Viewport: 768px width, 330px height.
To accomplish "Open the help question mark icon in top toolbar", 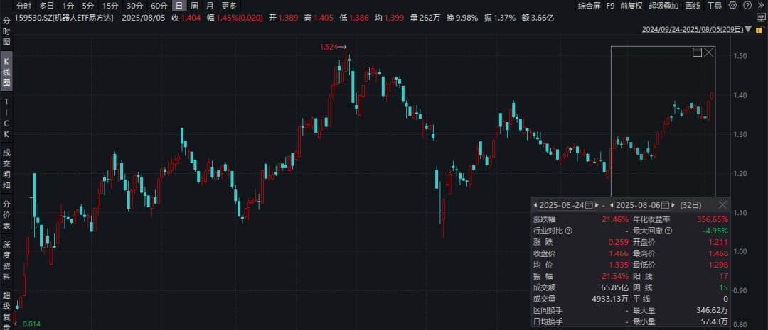I will [x=747, y=6].
